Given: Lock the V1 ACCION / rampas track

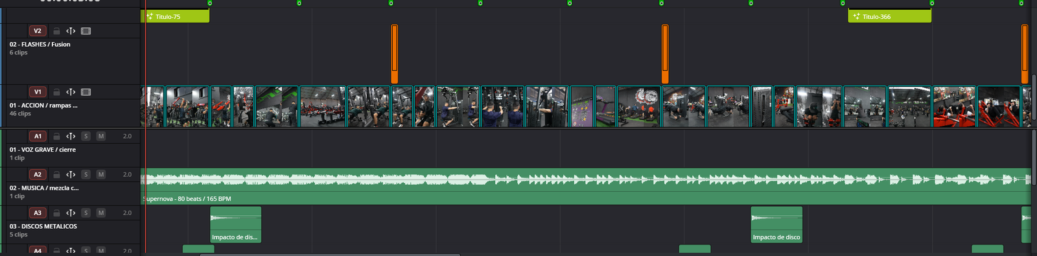Looking at the screenshot, I should [56, 92].
